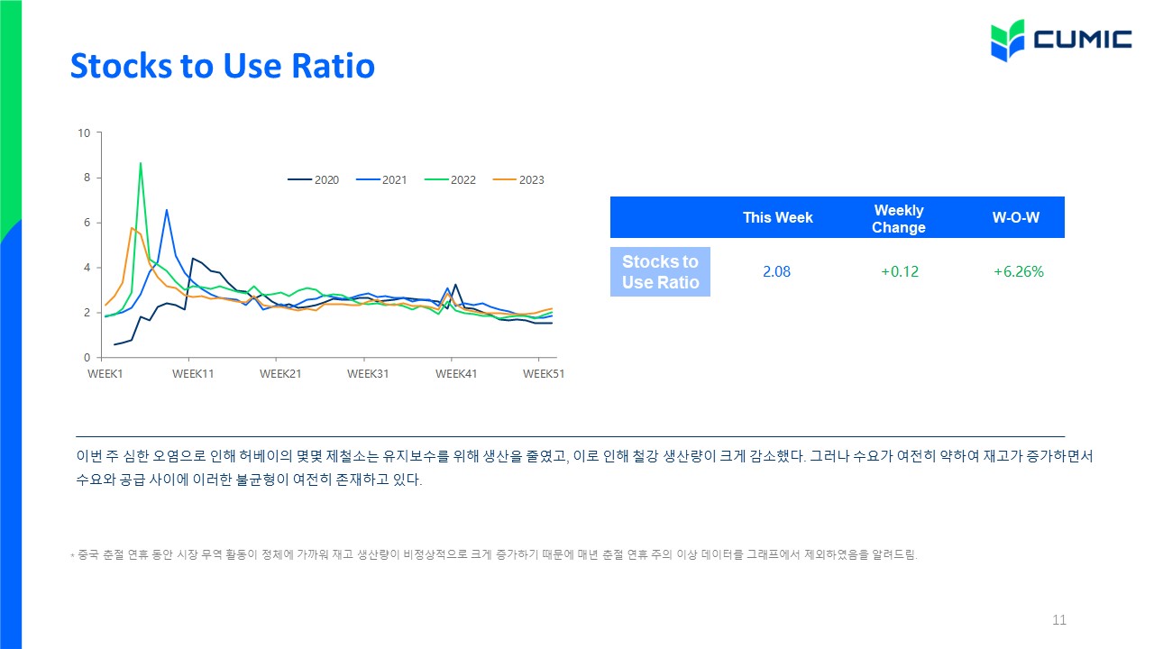Click the WEEK11 axis label
Viewport: 1154px width, 649px height.
193,374
